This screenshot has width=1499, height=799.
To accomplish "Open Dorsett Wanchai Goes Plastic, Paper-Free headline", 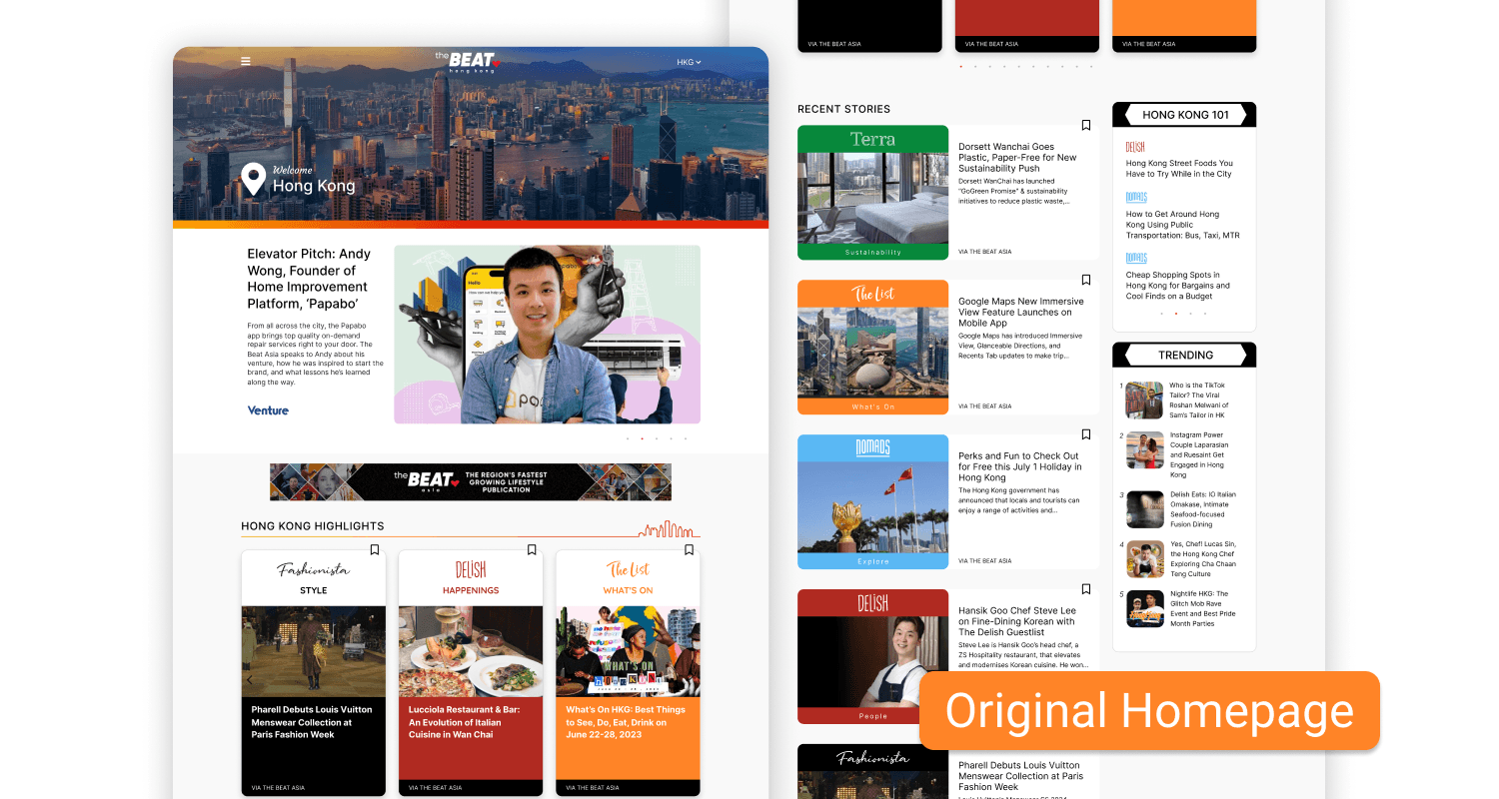I will 1017,158.
